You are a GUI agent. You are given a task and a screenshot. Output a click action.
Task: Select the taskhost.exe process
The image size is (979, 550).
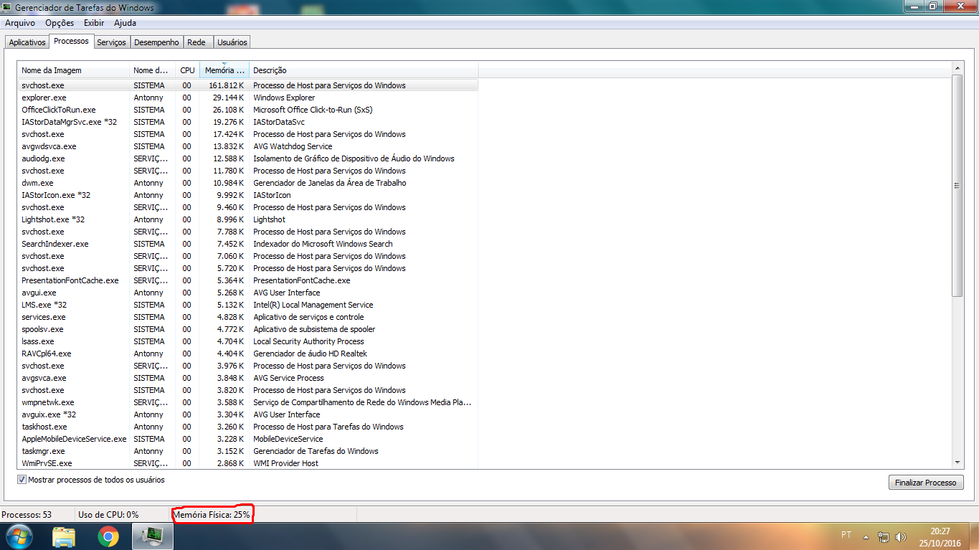click(247, 427)
